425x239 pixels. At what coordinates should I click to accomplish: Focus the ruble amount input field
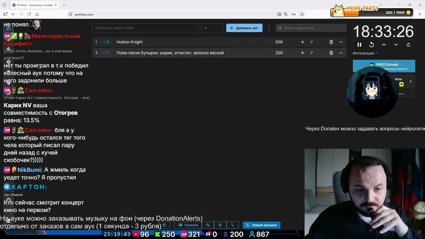212,28
